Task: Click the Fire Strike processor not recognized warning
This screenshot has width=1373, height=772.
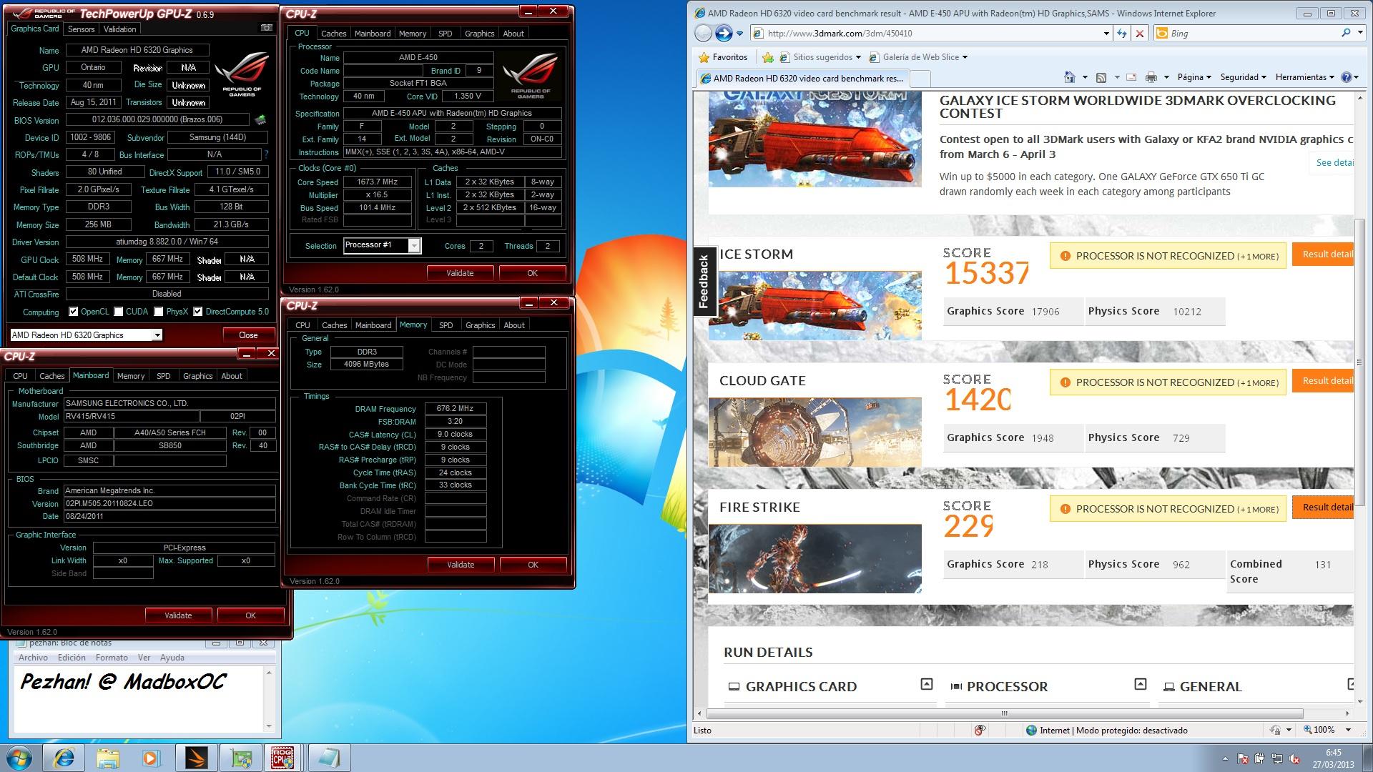Action: (x=1168, y=509)
